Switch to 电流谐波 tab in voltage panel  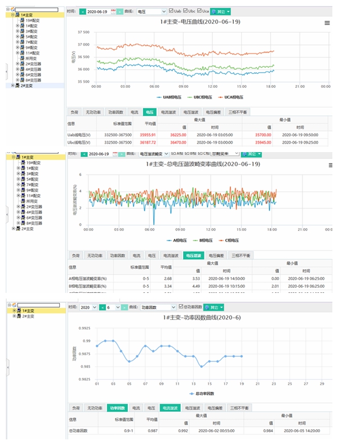tap(168, 113)
